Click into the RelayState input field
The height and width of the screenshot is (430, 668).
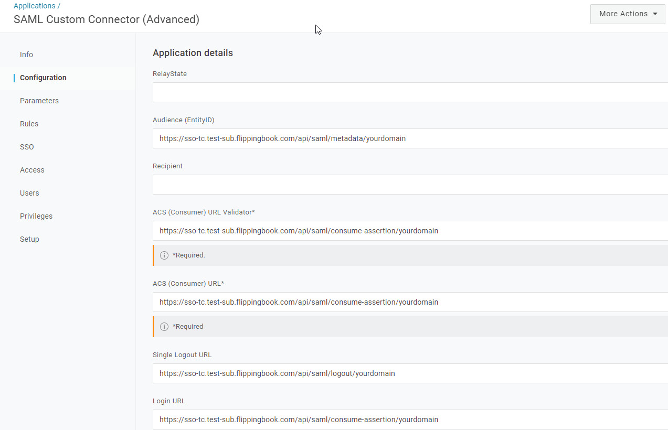point(409,92)
